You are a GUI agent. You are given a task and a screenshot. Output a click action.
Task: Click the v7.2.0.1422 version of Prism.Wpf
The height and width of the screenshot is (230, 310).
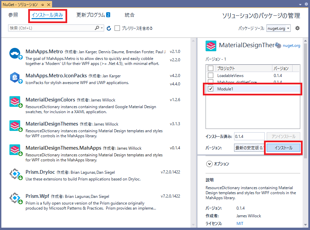[x=170, y=196]
